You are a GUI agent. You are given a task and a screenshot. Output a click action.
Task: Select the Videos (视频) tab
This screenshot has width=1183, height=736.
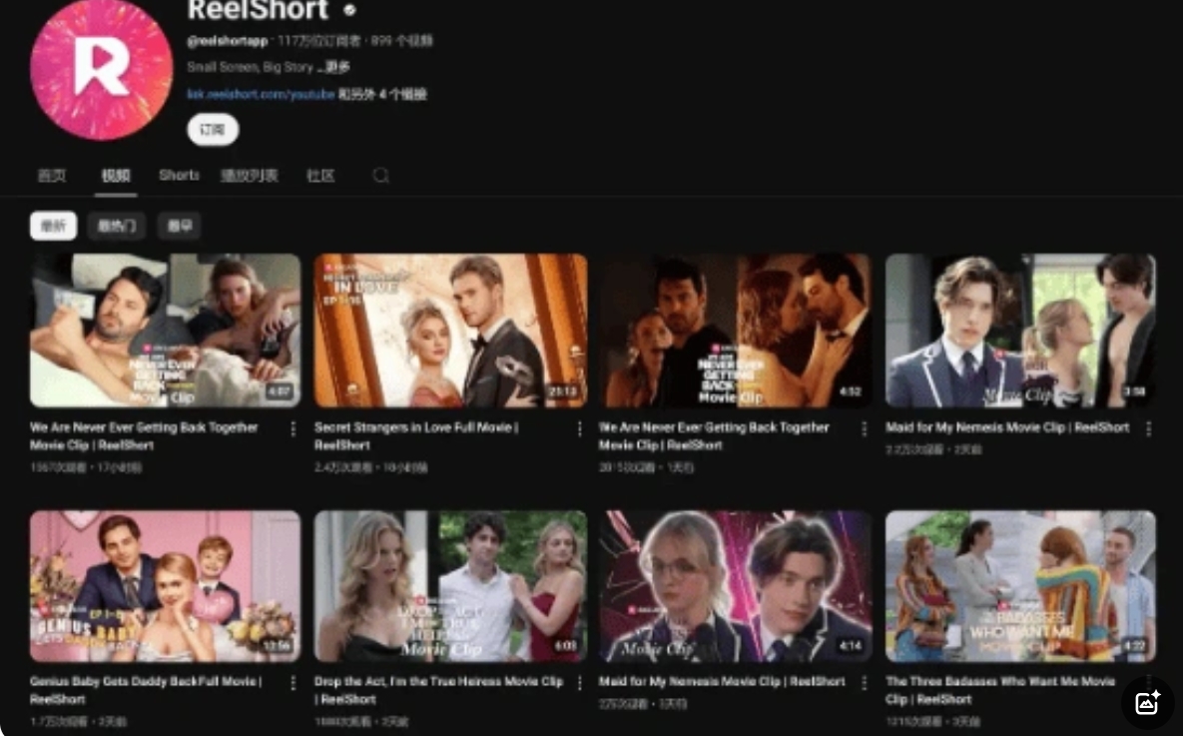(x=116, y=176)
